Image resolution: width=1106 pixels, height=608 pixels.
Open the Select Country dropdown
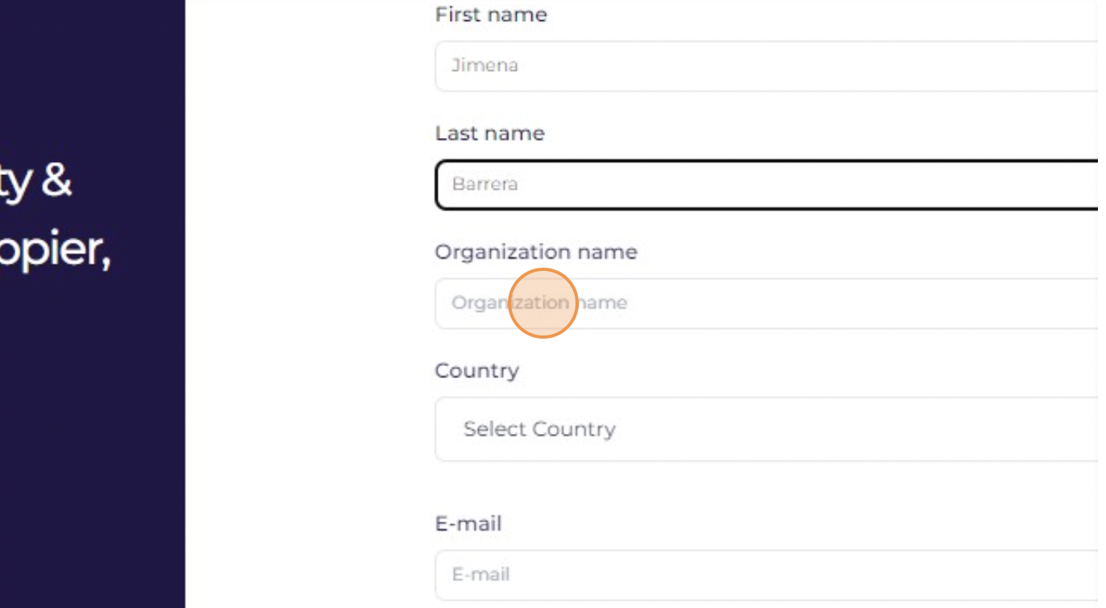click(770, 429)
